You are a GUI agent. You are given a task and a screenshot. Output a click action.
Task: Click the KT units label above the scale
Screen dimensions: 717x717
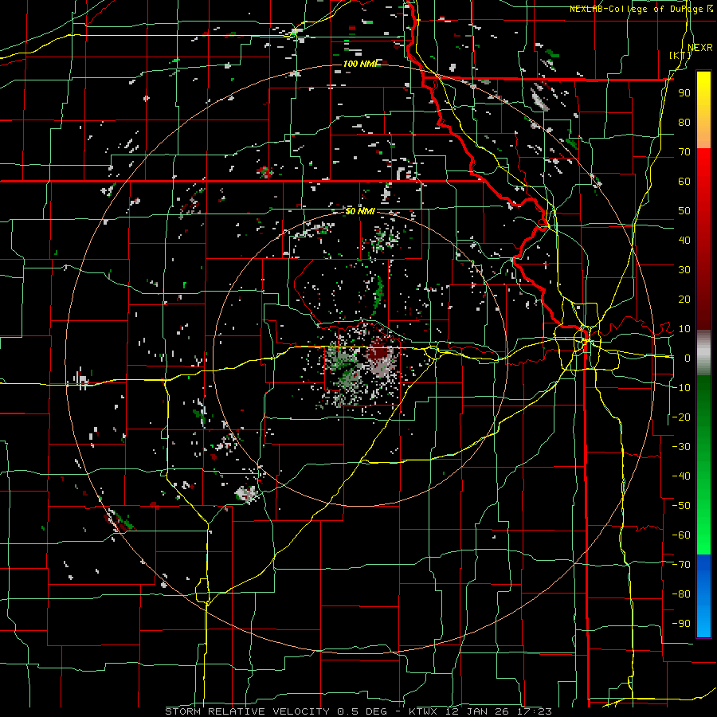pyautogui.click(x=680, y=55)
